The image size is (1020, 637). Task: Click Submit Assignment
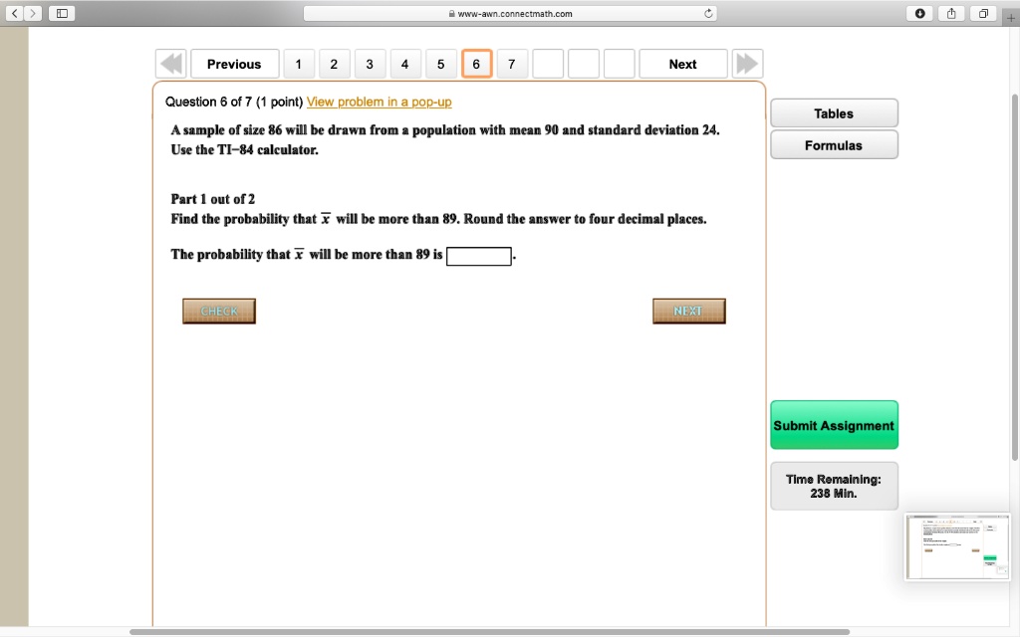tap(834, 424)
